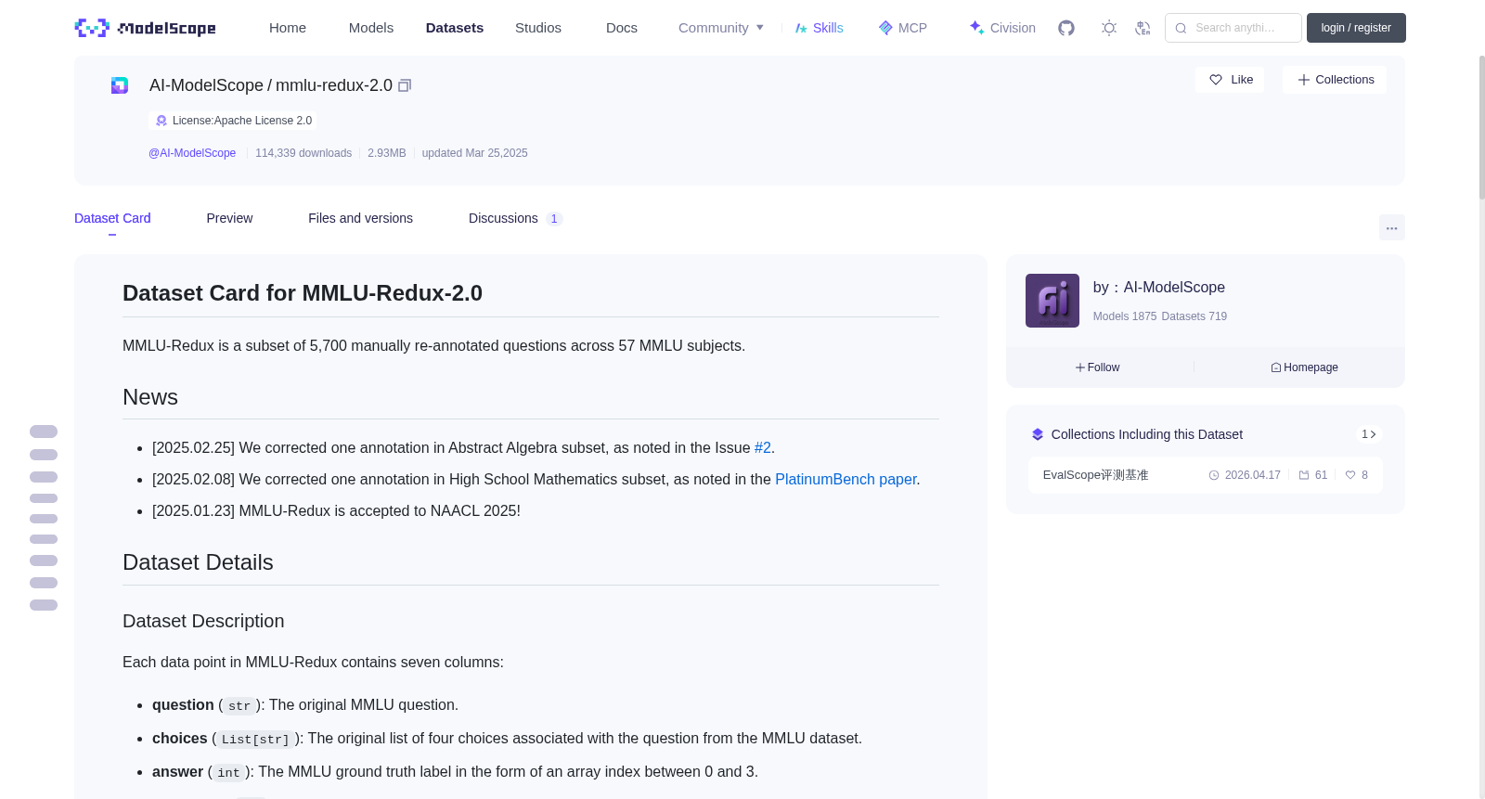
Task: Click the search magnifier icon
Action: pos(1182,28)
